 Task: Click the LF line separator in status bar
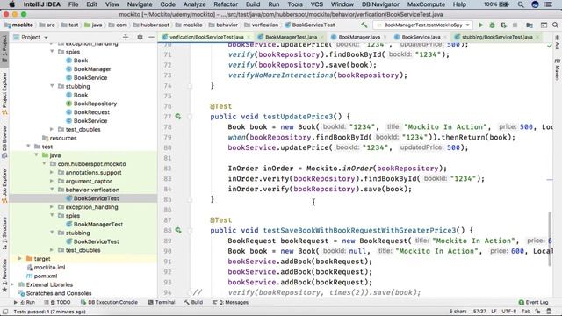tap(494, 312)
